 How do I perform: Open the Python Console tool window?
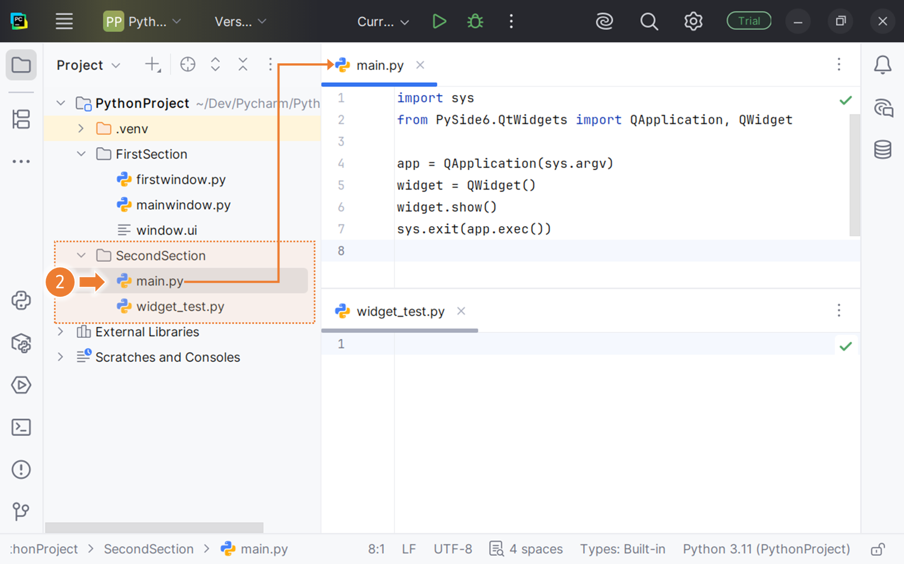(21, 301)
